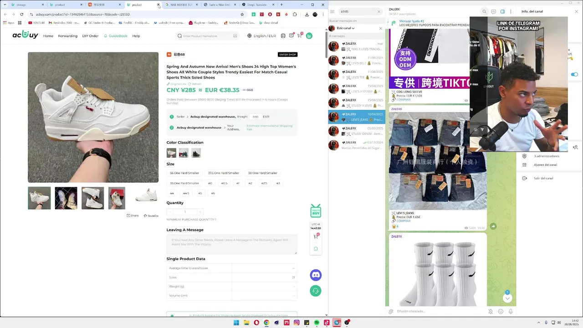Close the Info. del canal panel
The image size is (583, 328).
576,11
